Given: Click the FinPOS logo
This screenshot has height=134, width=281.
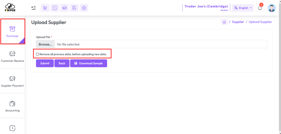Looking at the screenshot, I should (10, 7).
